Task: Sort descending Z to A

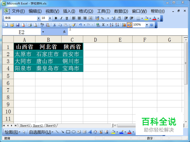Action: [x=117, y=25]
